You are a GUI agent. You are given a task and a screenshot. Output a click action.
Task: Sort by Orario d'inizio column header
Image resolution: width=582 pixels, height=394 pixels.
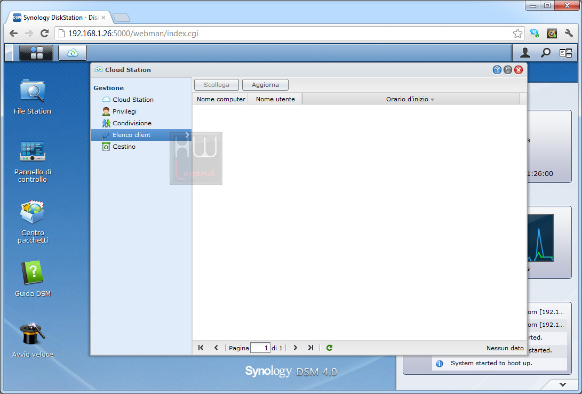(x=411, y=99)
